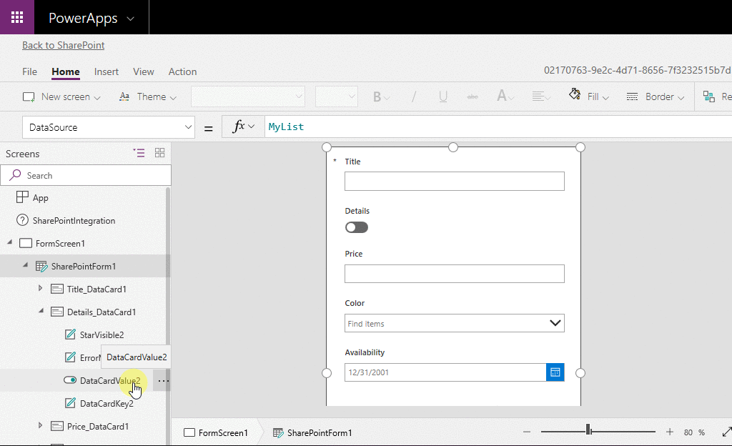
Task: Open the text alignment control
Action: point(541,96)
